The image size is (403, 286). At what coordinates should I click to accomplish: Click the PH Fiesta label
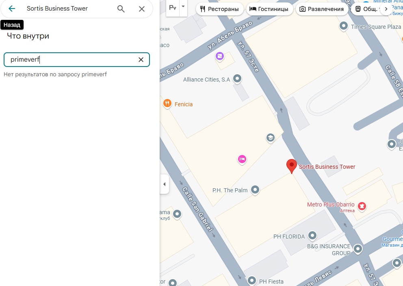271,282
